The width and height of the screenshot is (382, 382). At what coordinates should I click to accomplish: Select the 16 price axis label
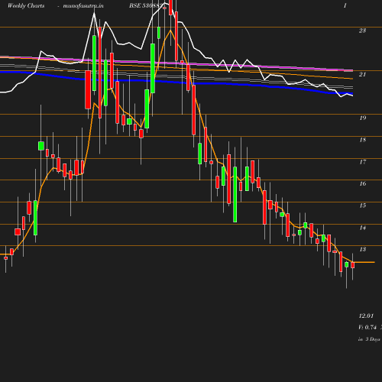point(363,183)
